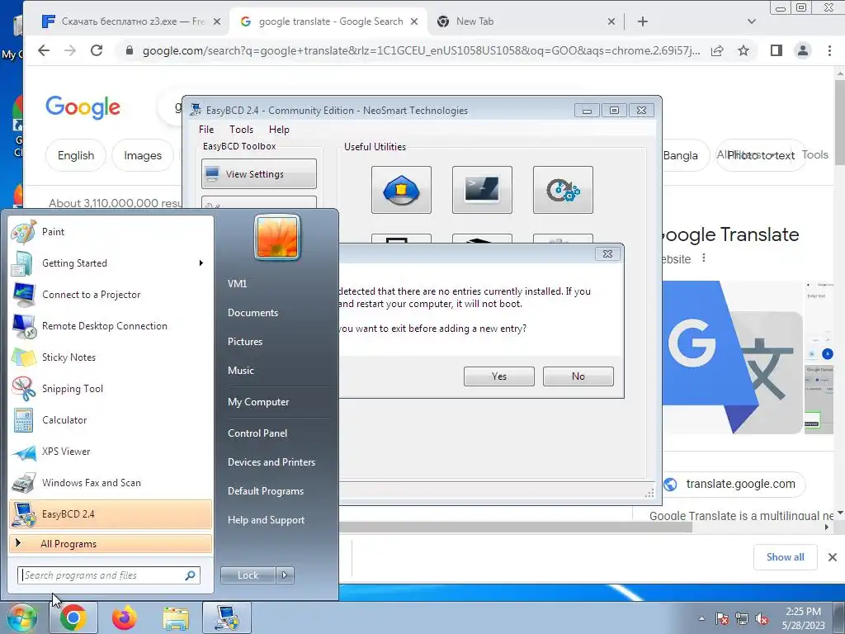Screen dimensions: 845x634
Task: Click the Chrome icon in the taskbar
Action: pyautogui.click(x=73, y=617)
